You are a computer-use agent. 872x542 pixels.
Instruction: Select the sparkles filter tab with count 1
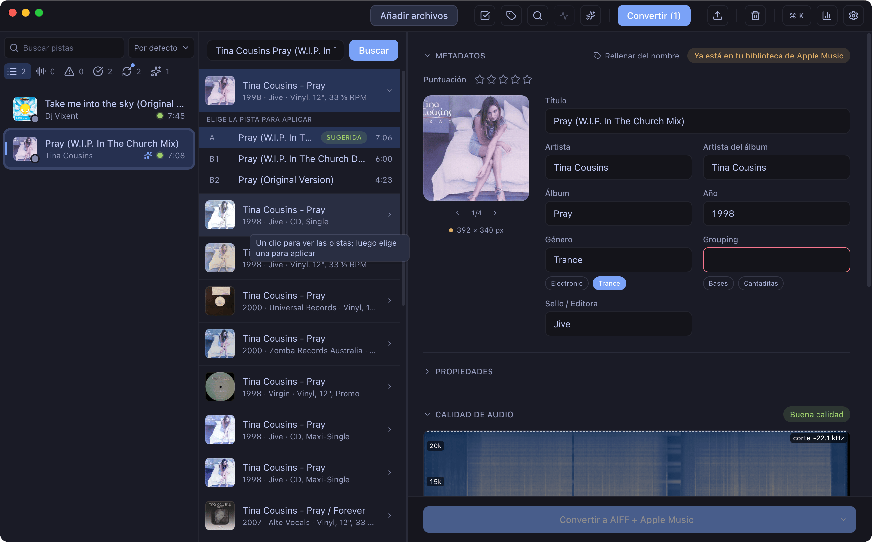click(x=160, y=71)
